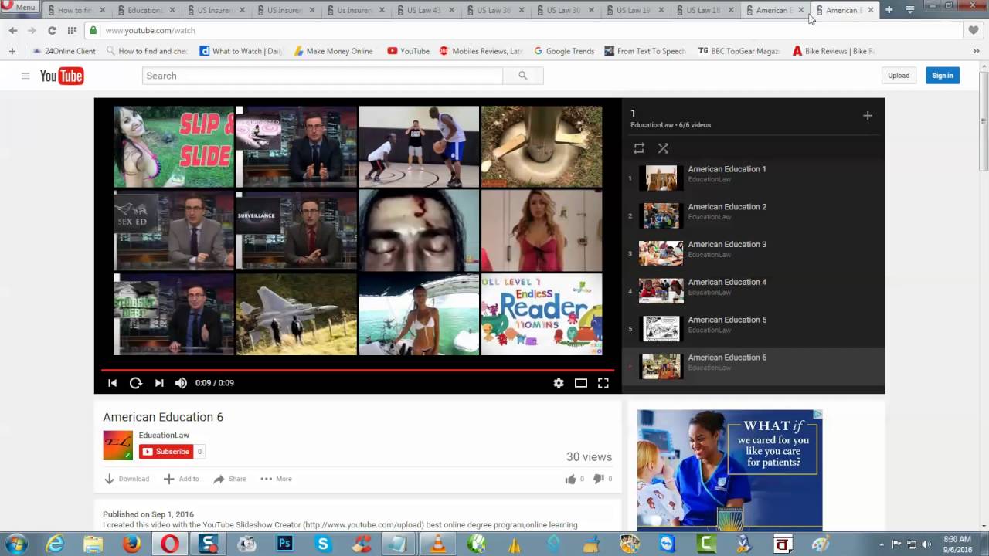Open the Google Trends bookmark

point(564,51)
